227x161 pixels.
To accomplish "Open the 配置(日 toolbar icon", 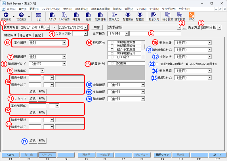I will 140,16.
